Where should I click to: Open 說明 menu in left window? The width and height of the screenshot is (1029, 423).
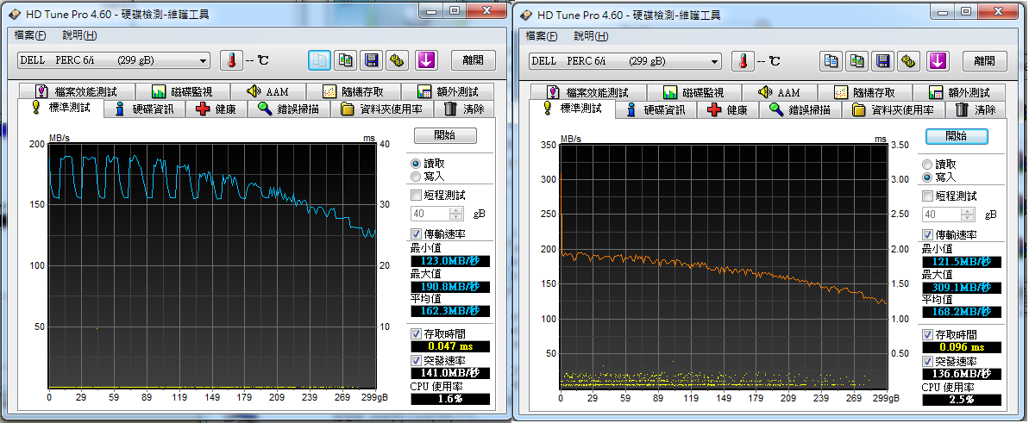[80, 35]
